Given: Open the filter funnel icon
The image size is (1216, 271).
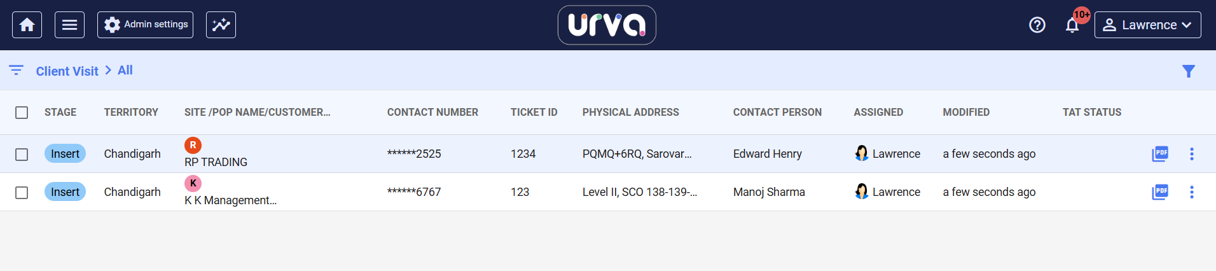Looking at the screenshot, I should (1188, 71).
